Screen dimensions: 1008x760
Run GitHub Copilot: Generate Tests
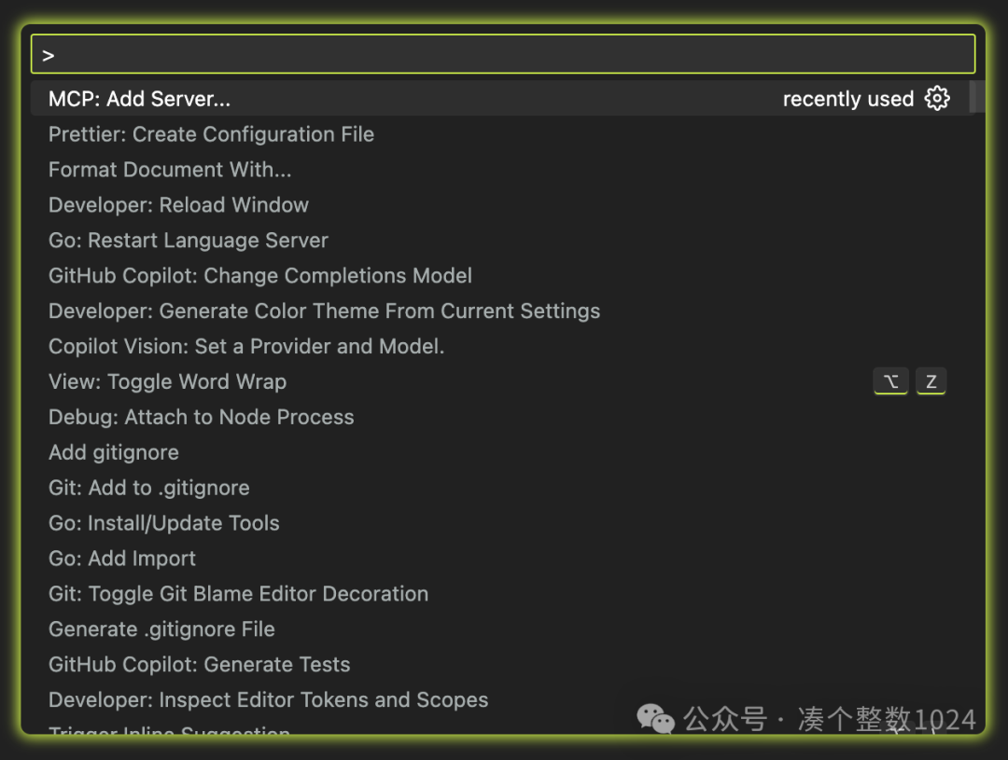199,664
